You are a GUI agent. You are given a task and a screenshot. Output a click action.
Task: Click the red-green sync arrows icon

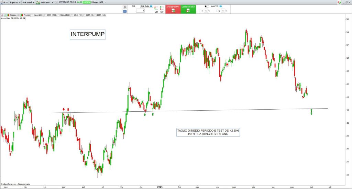click(x=339, y=2)
